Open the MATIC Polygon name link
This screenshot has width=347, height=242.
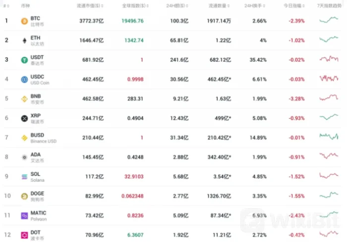[39, 215]
